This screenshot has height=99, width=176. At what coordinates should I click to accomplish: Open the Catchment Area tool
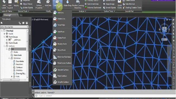[x=92, y=4]
